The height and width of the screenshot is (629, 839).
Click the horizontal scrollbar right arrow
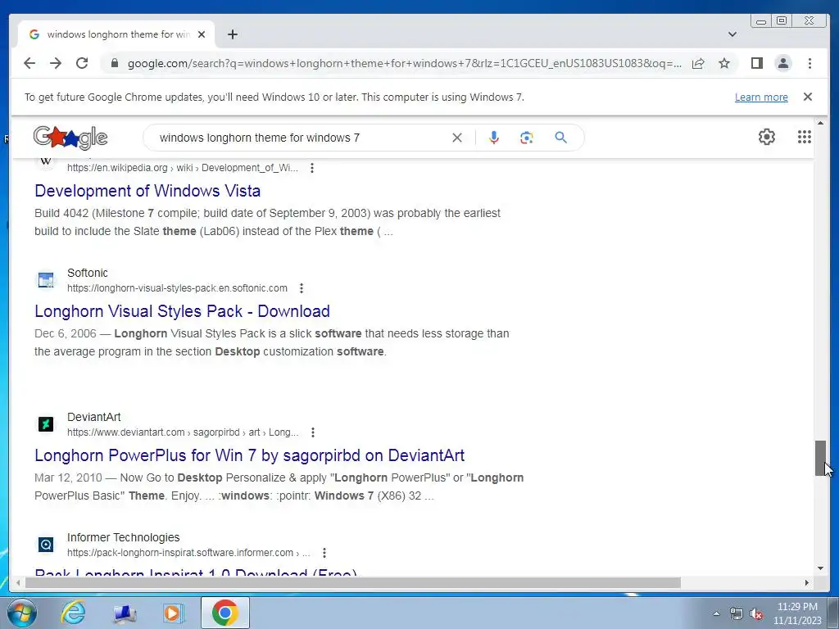(x=807, y=582)
